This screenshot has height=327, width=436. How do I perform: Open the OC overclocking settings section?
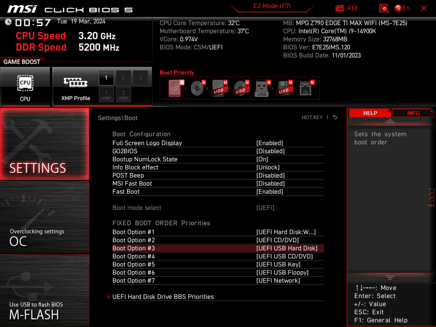(44, 218)
